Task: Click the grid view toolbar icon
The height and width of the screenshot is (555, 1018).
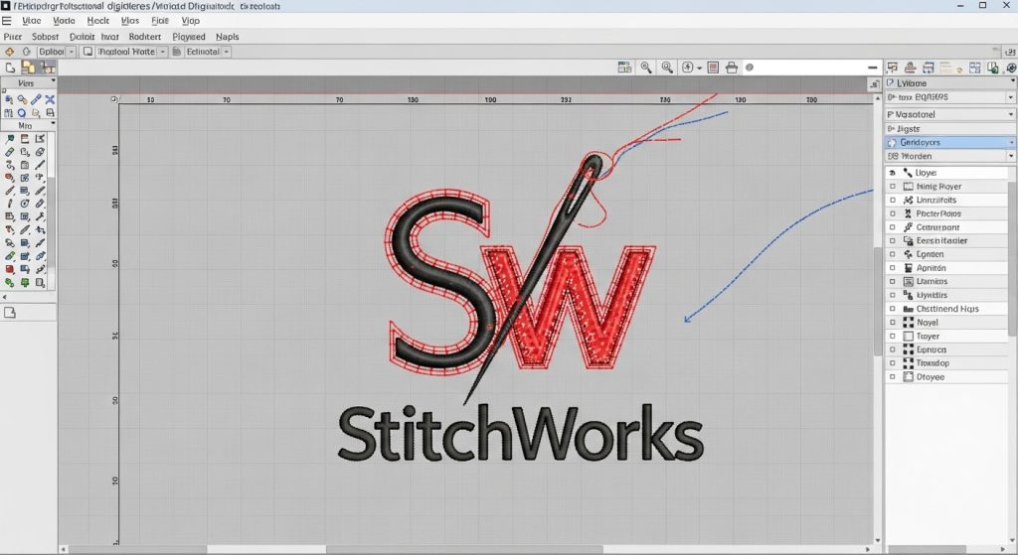Action: coord(624,68)
